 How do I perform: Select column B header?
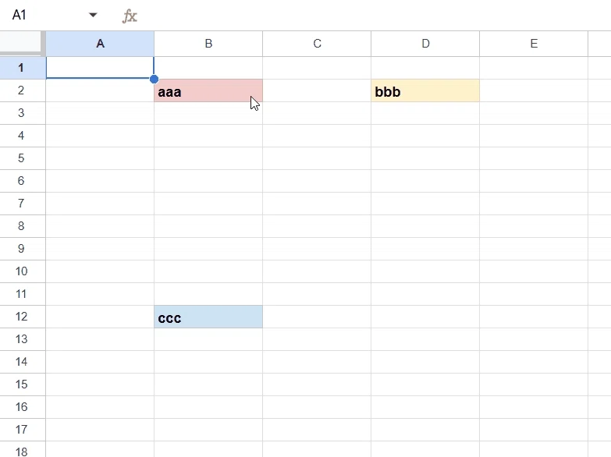208,44
